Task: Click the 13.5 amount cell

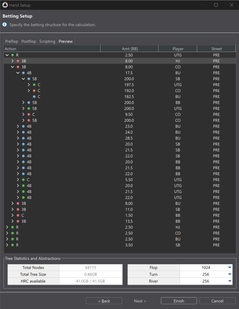Action: pos(129,221)
